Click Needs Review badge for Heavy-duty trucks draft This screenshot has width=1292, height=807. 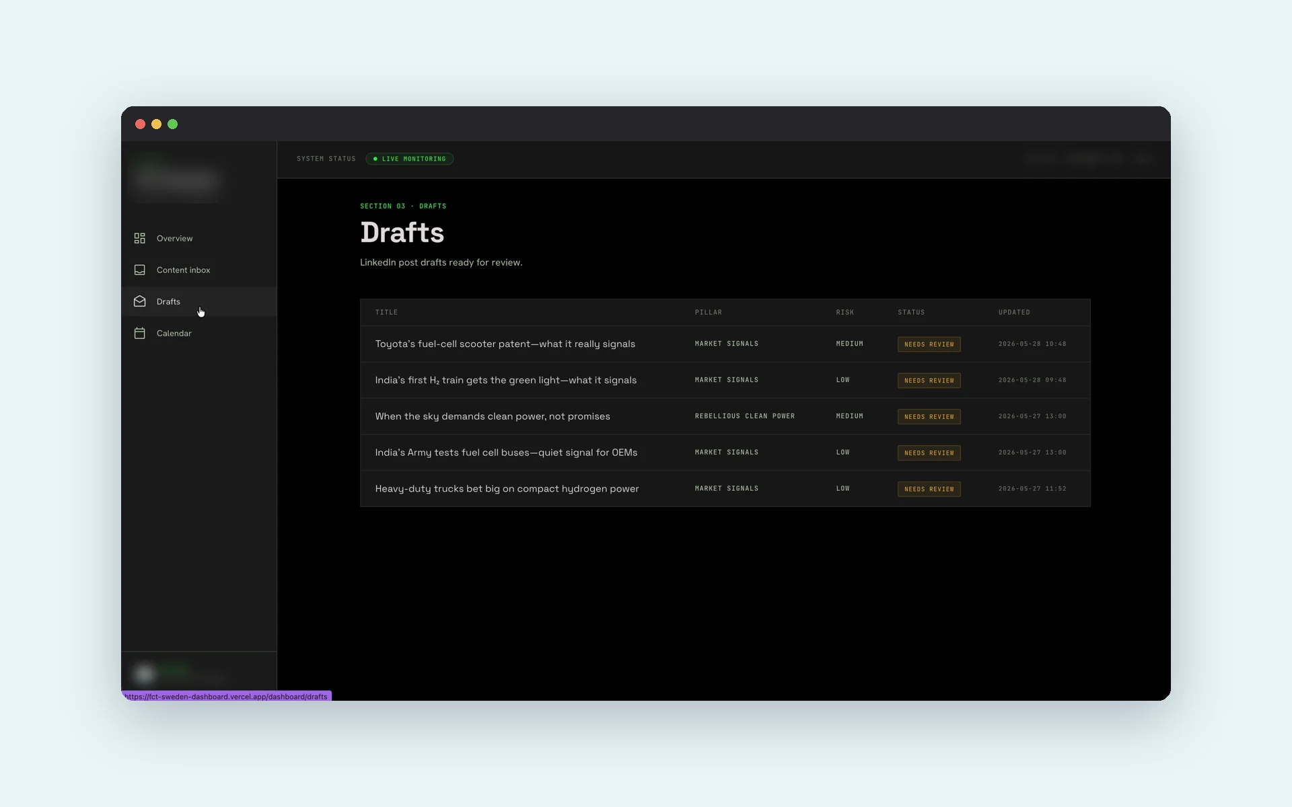click(929, 490)
